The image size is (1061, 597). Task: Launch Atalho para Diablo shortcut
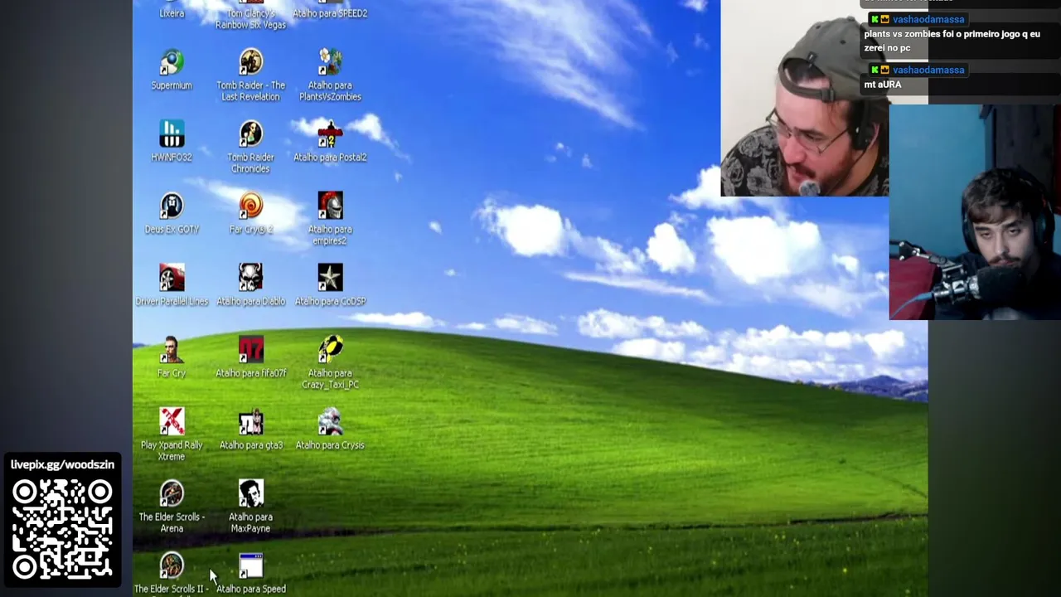click(250, 286)
